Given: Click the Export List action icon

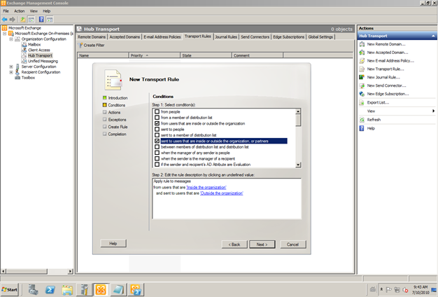Looking at the screenshot, I should [362, 103].
